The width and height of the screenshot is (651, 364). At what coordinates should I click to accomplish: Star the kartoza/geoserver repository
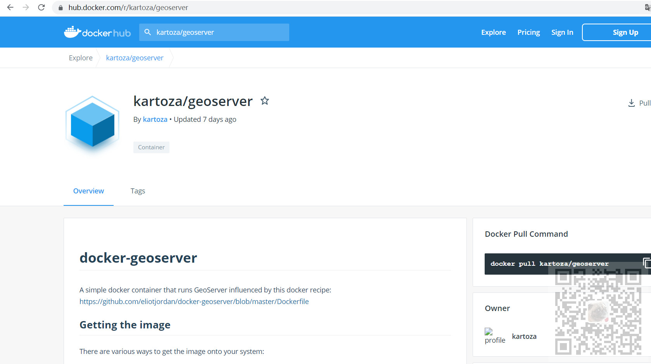pos(265,101)
